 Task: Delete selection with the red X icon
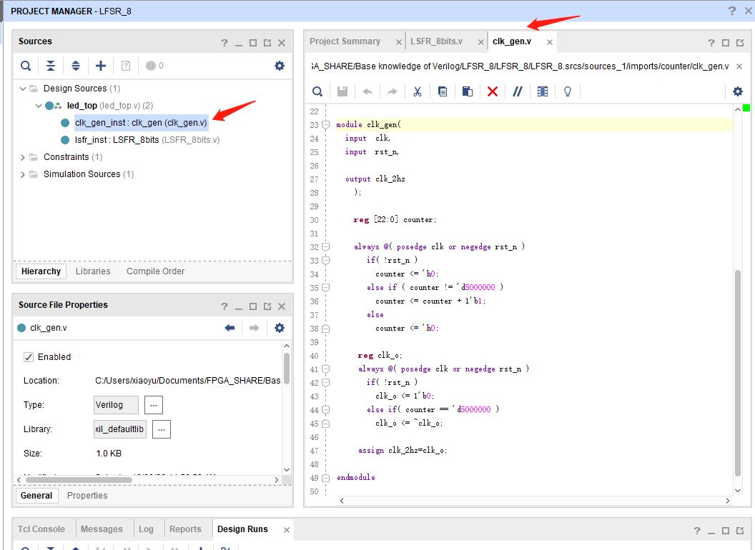tap(493, 91)
